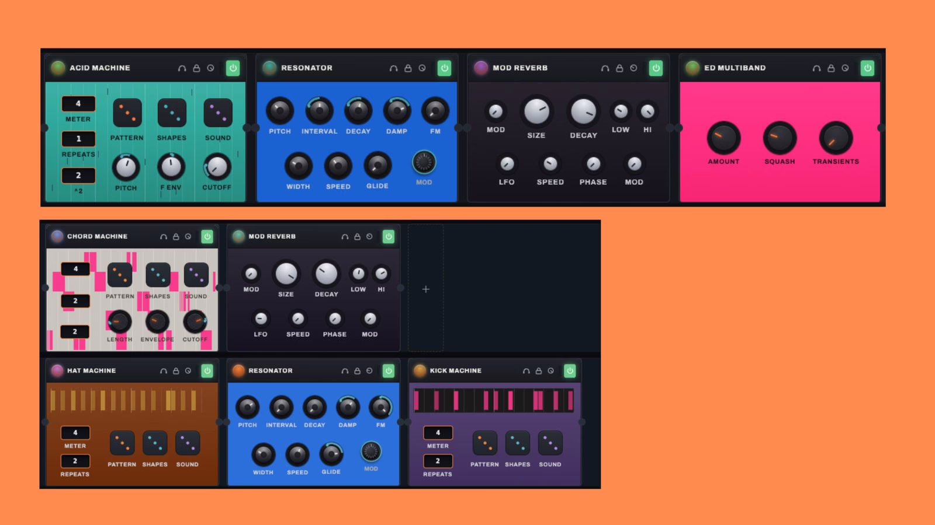Click the Envelope knob in Chord Machine
This screenshot has width=935, height=525.
(x=157, y=321)
